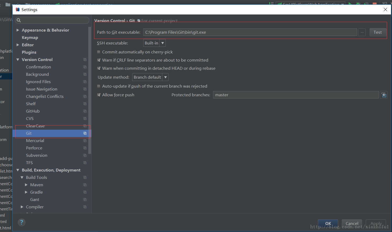Enable Auto-update if push rejected checkbox
The height and width of the screenshot is (232, 392).
tap(99, 86)
